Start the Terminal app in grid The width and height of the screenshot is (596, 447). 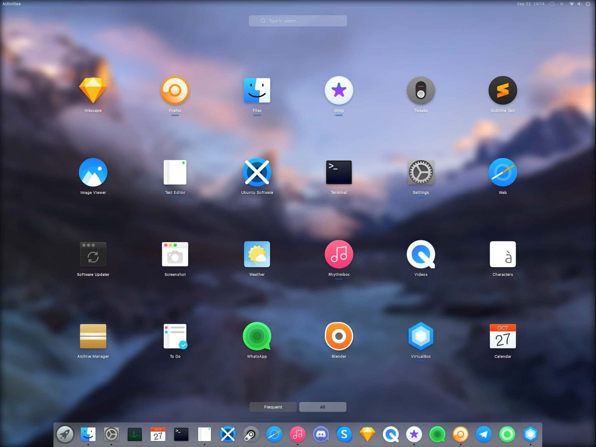(339, 173)
